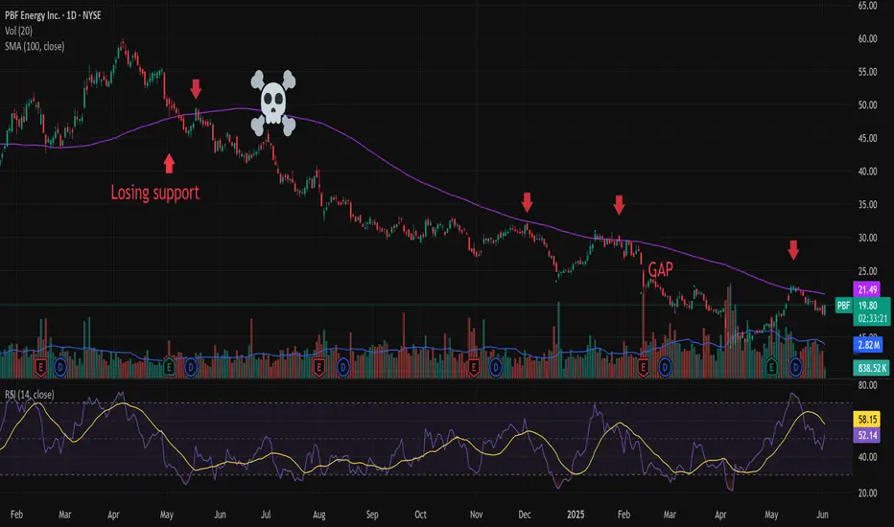Click the 45.00 price axis label
The height and width of the screenshot is (527, 894).
point(867,138)
